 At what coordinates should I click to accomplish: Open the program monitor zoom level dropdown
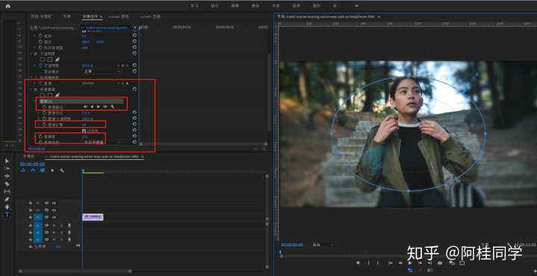click(x=323, y=245)
